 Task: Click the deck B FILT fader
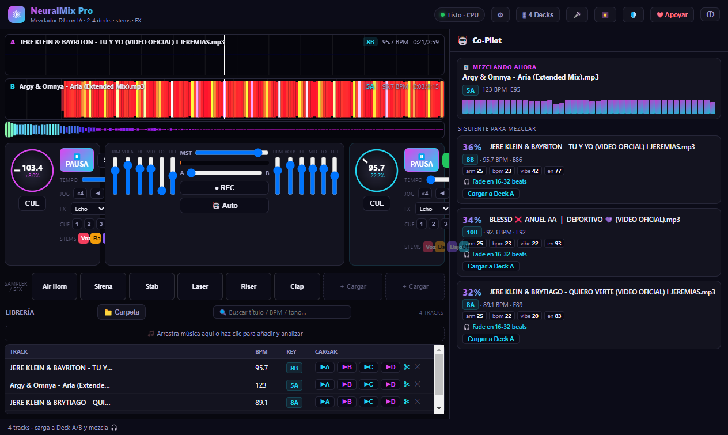[x=335, y=176]
